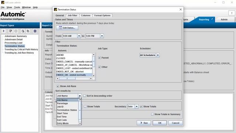Switch to the General tab
The width and height of the screenshot is (236, 133).
[x=60, y=16]
